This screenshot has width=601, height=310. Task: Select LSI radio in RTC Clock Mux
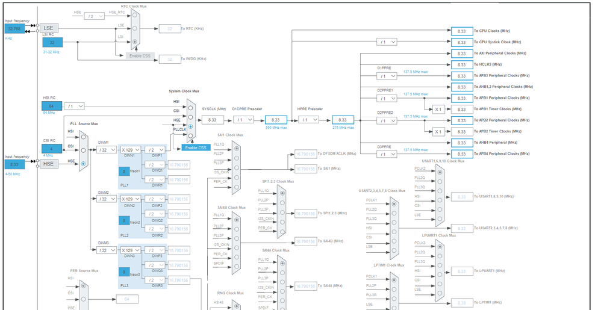point(134,42)
